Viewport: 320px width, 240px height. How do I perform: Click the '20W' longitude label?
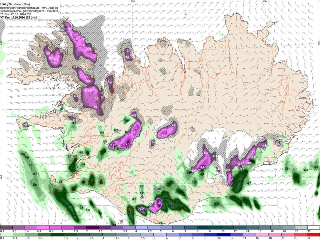133,1
